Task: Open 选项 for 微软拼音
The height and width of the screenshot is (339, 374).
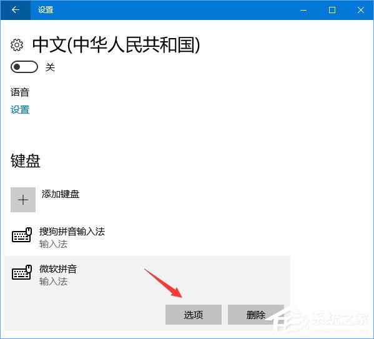Action: coord(194,315)
